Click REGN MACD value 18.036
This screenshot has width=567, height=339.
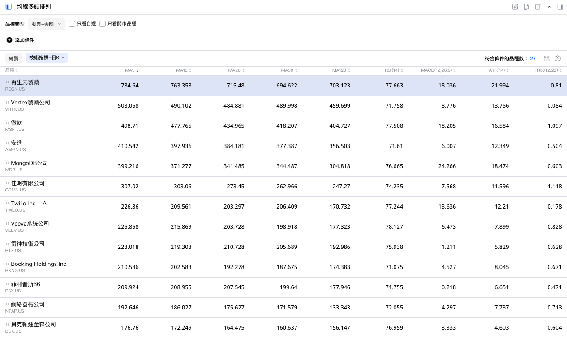pyautogui.click(x=447, y=86)
